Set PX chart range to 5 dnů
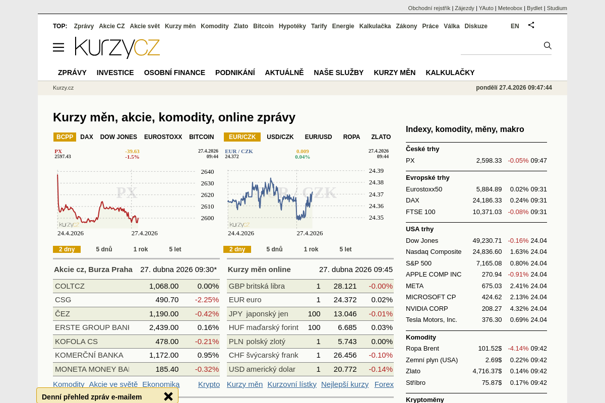The height and width of the screenshot is (403, 605). click(104, 249)
